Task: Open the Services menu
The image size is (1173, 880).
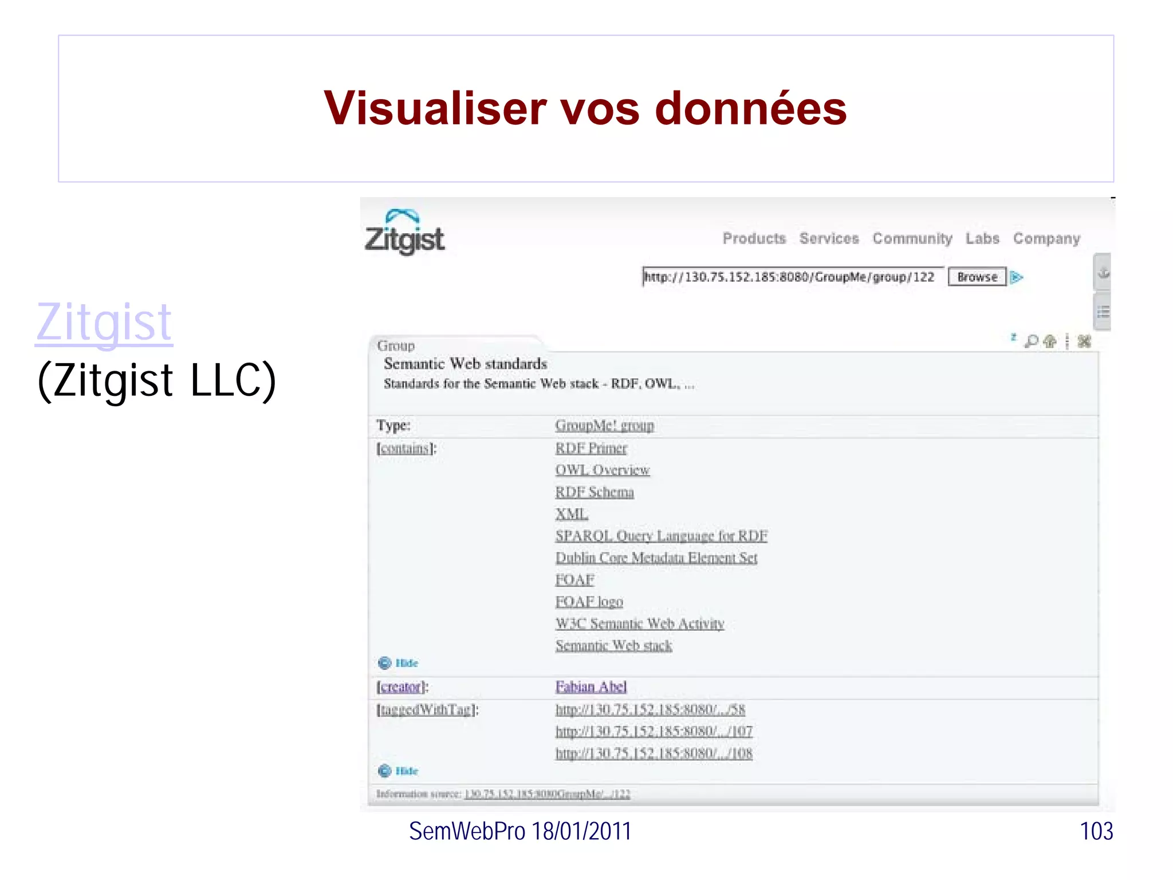Action: (829, 238)
